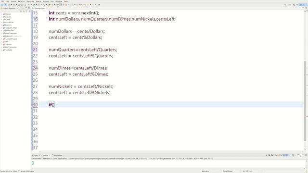Click 'numDollars = cents/Dollars;' line
The image size is (308, 173).
[77, 31]
